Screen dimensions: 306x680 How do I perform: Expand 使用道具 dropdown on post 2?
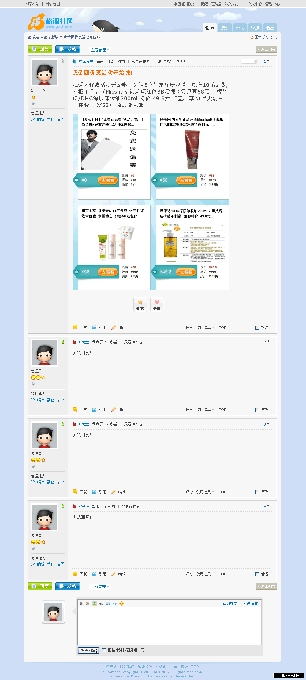205,409
